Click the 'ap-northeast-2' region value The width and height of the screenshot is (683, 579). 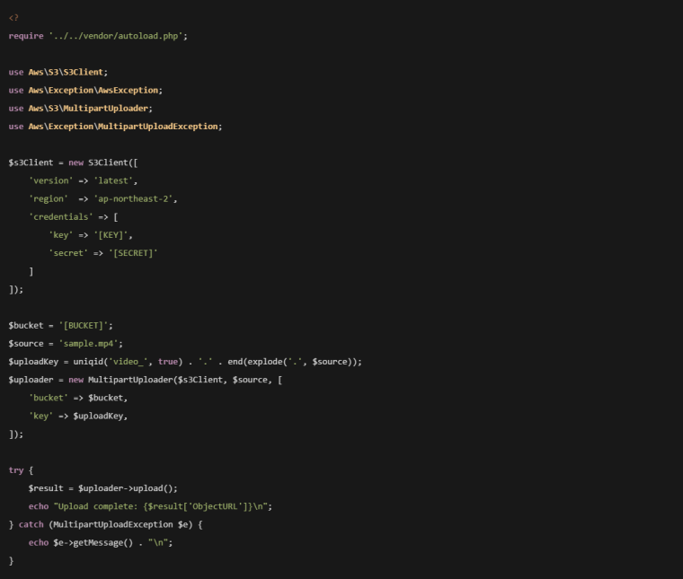[134, 198]
